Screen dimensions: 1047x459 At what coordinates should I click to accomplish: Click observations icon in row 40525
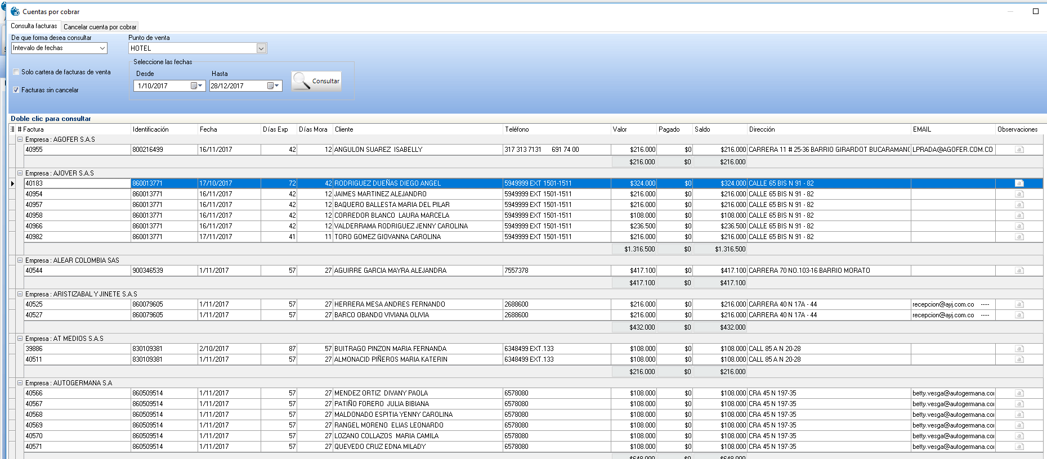click(x=1019, y=304)
